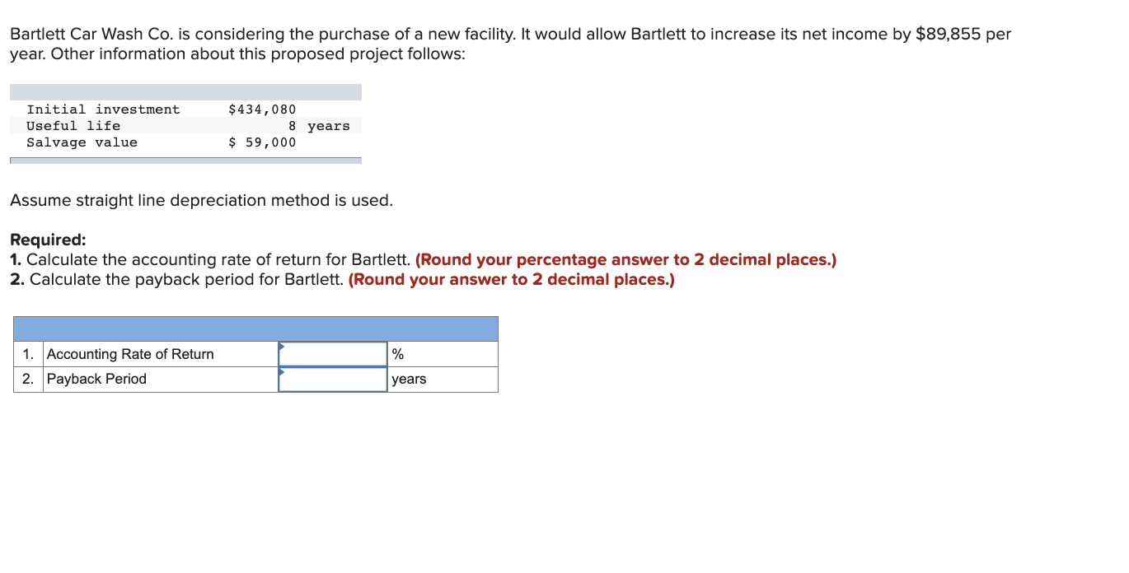Image resolution: width=1129 pixels, height=573 pixels.
Task: Click the Required heading text
Action: point(48,239)
